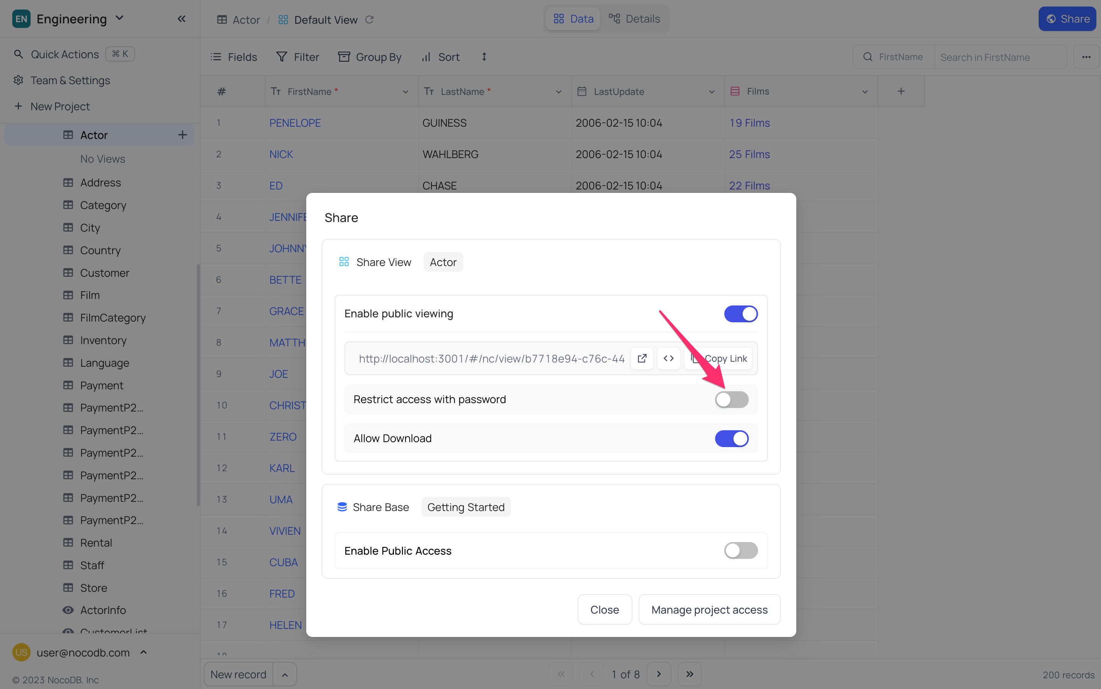Enable Restrict access with password
Image resolution: width=1101 pixels, height=689 pixels.
tap(732, 399)
